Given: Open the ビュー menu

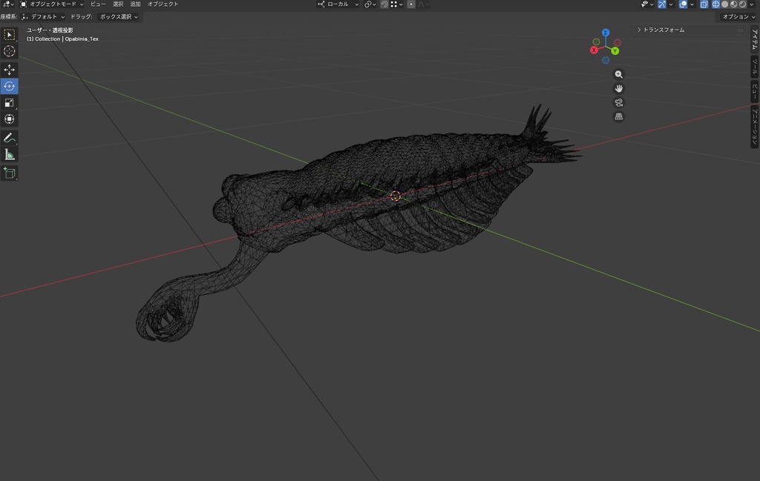Looking at the screenshot, I should pyautogui.click(x=98, y=4).
